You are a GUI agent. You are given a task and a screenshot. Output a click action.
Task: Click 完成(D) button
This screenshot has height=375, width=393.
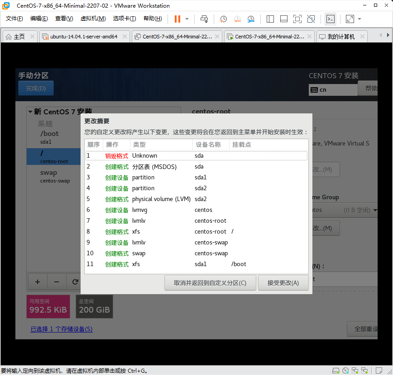36,88
